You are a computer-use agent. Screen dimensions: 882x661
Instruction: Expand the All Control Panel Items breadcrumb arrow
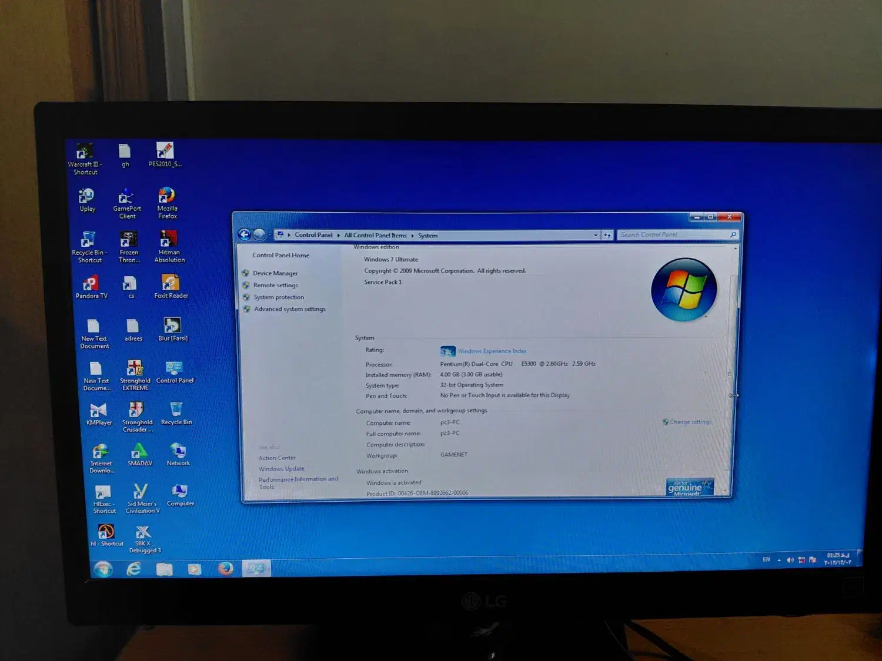[412, 236]
